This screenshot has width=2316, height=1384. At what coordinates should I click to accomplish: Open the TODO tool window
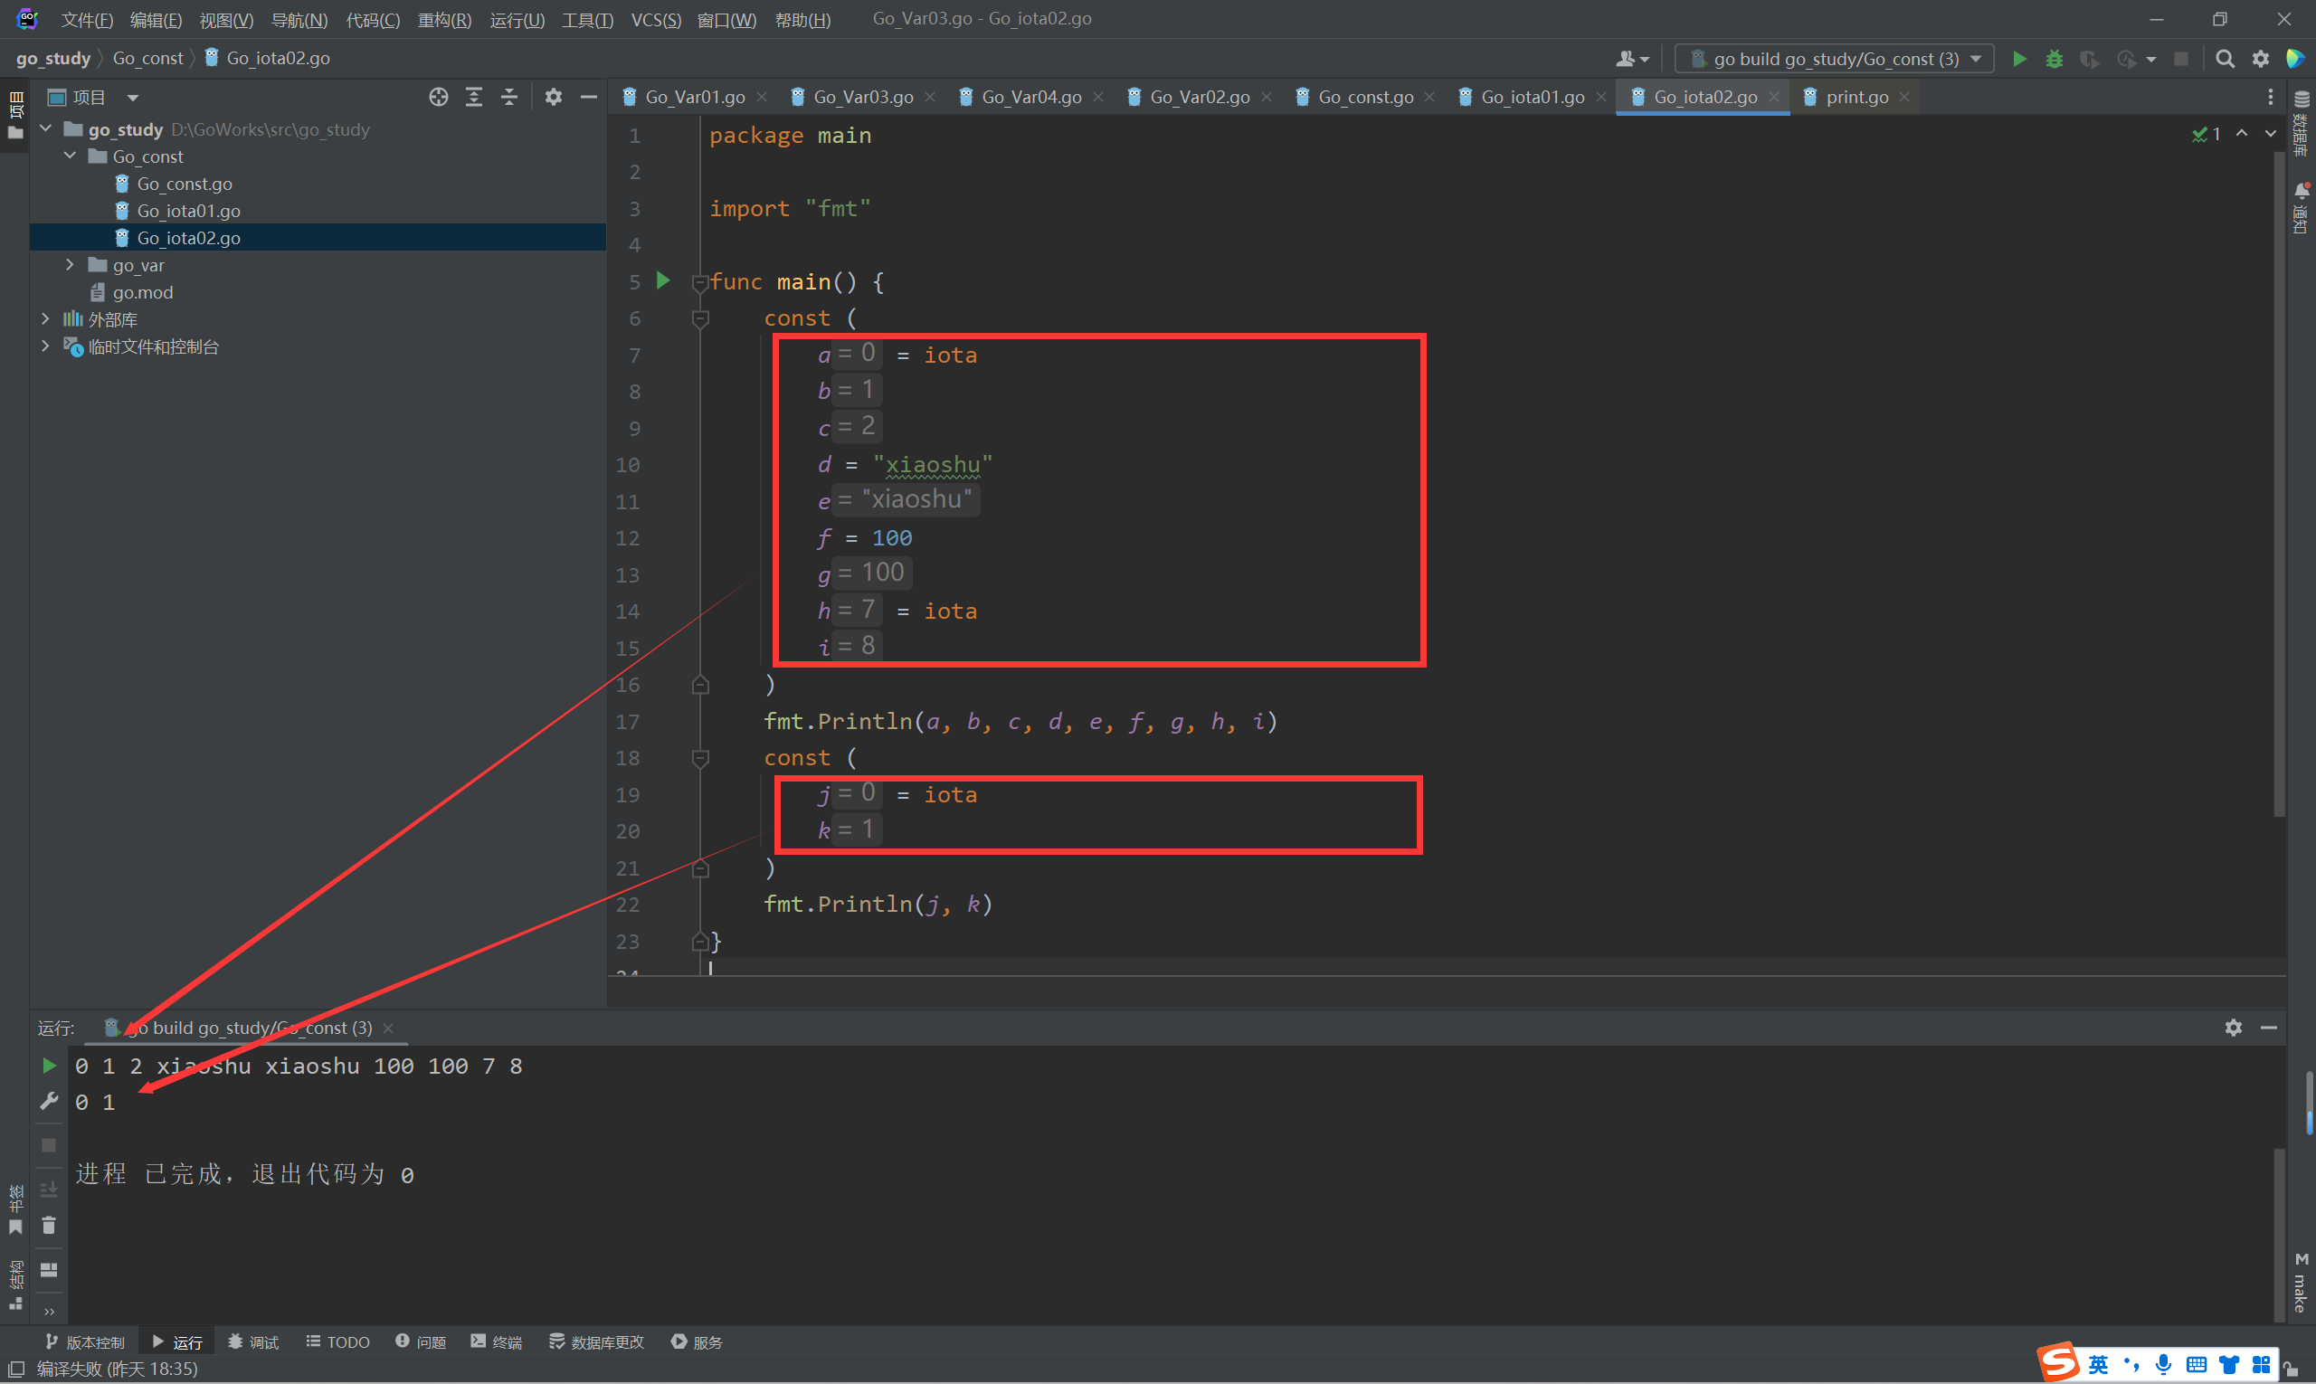coord(337,1342)
